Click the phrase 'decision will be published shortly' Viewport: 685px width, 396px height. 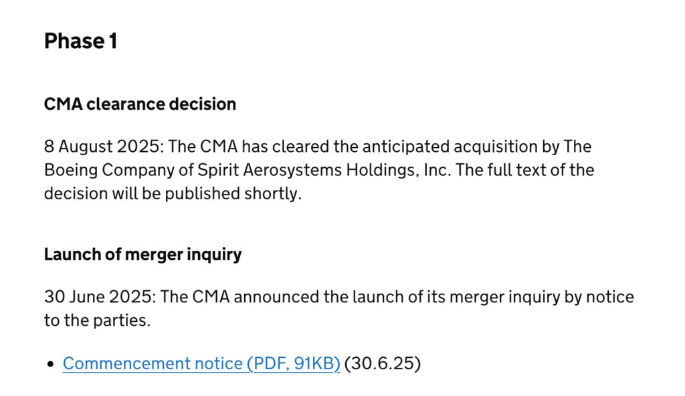click(x=171, y=193)
